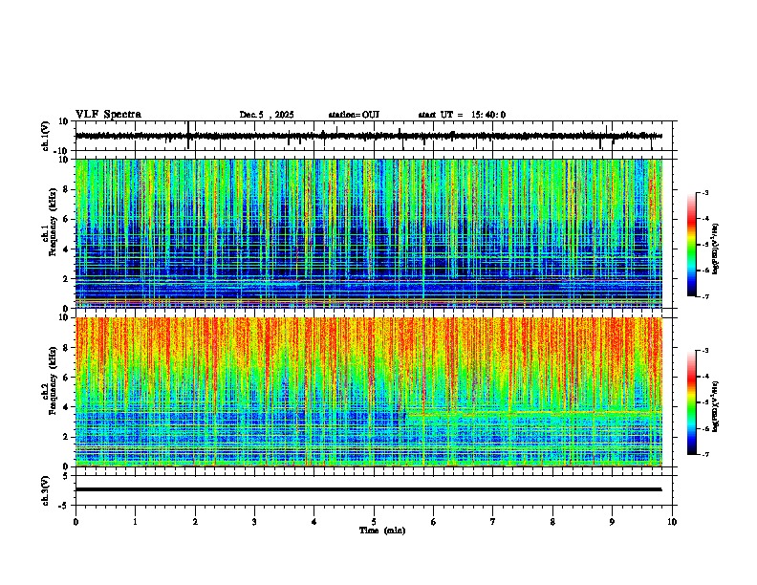Click the 'station=OUI' label

[354, 115]
